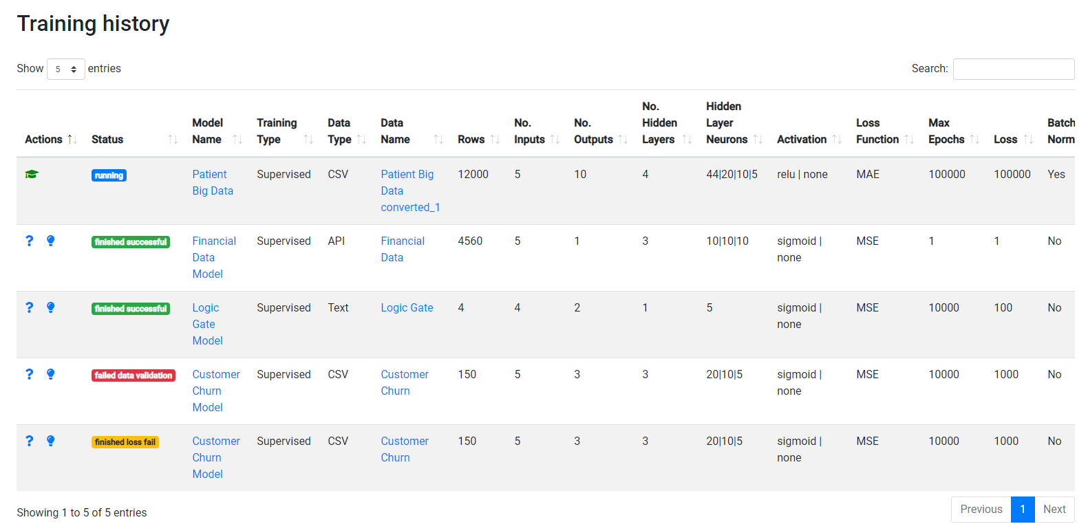Sort table by Hidden Layer Neurons column

(x=733, y=123)
